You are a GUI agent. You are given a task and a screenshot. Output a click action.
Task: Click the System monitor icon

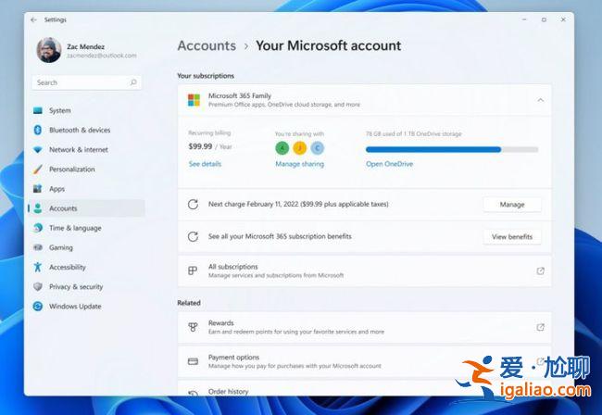coord(38,110)
